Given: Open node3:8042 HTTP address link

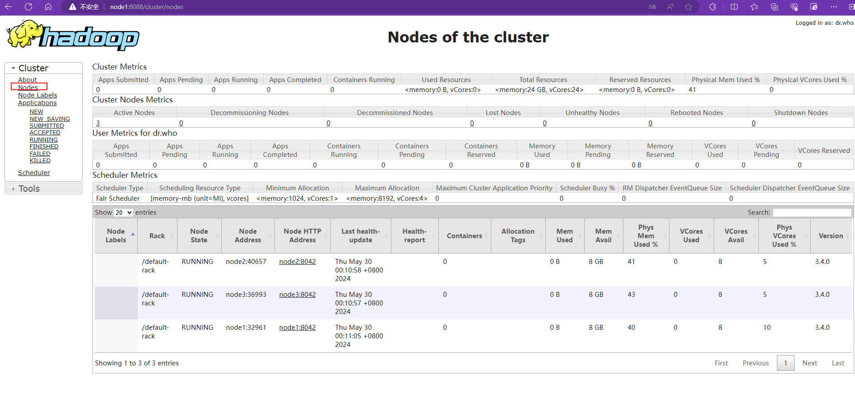Looking at the screenshot, I should click(297, 295).
